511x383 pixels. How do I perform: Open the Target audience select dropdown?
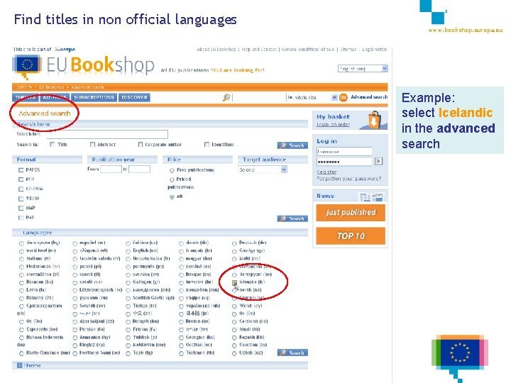point(263,170)
